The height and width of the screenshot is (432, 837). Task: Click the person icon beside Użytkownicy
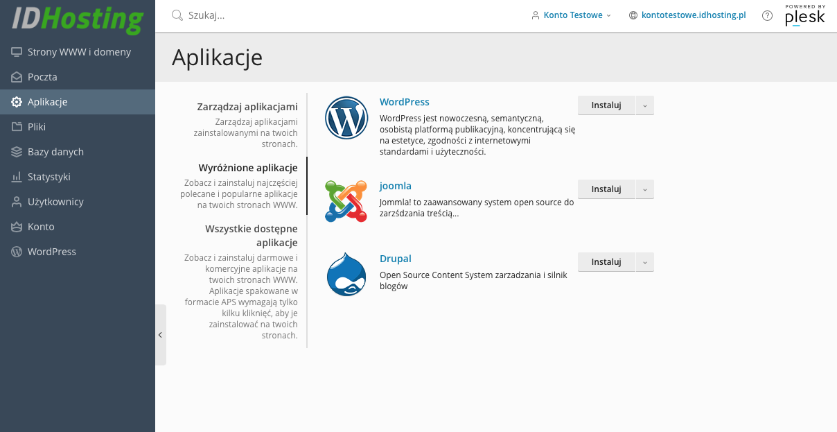pos(17,202)
